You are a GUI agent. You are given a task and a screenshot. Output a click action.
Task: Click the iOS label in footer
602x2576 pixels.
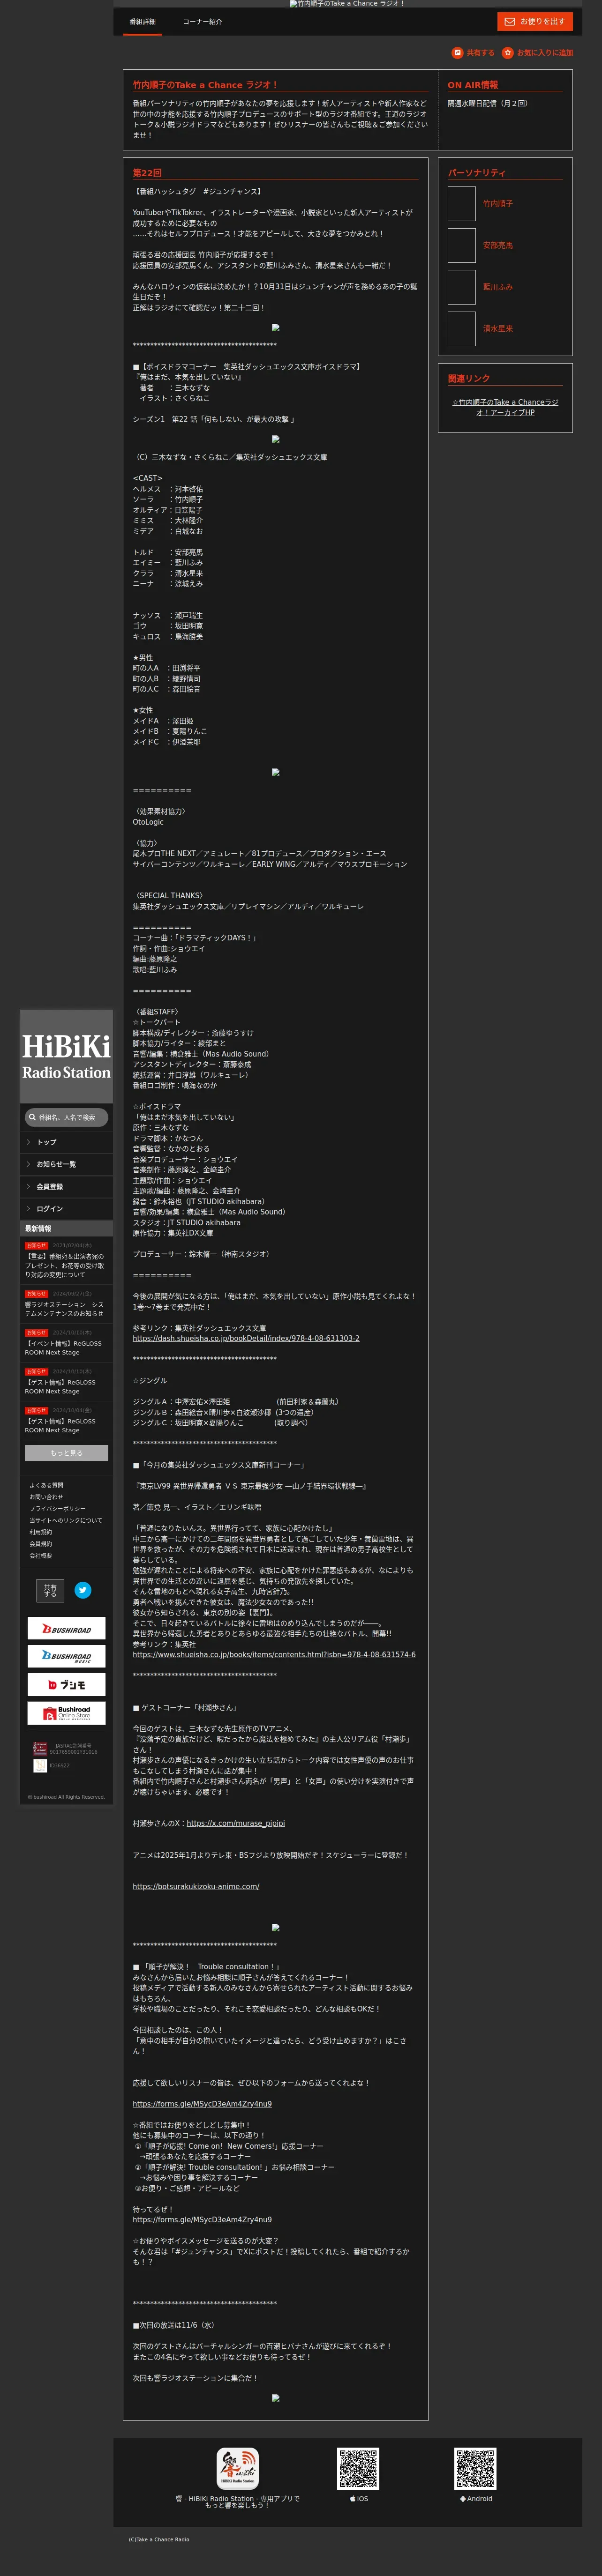pyautogui.click(x=359, y=2499)
